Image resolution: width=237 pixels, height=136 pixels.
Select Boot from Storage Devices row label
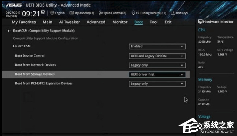point(35,74)
